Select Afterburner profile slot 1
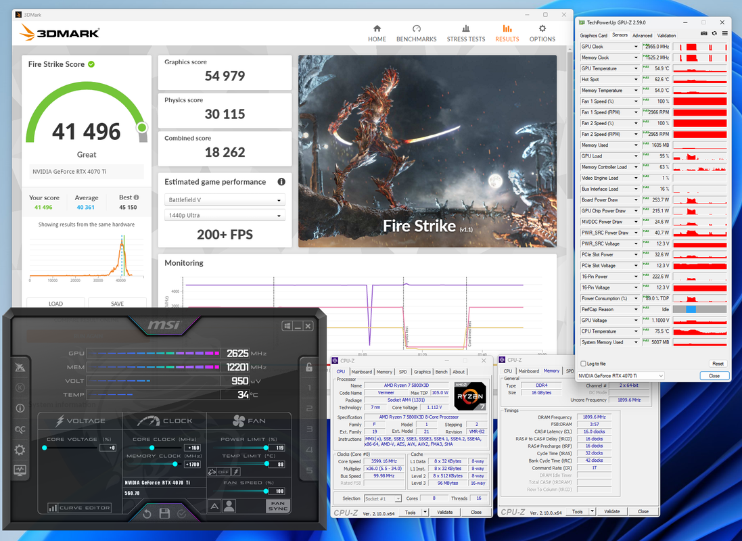Viewport: 742px width, 541px height. point(309,387)
